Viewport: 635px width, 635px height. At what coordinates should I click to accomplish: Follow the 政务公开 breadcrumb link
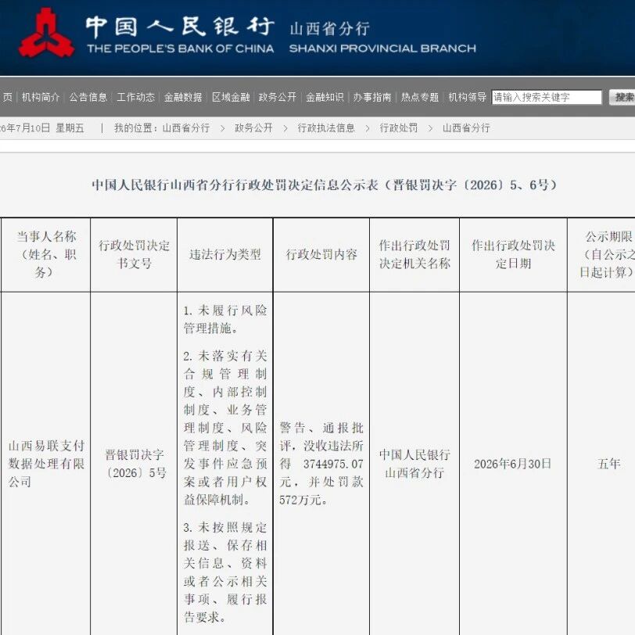point(254,128)
